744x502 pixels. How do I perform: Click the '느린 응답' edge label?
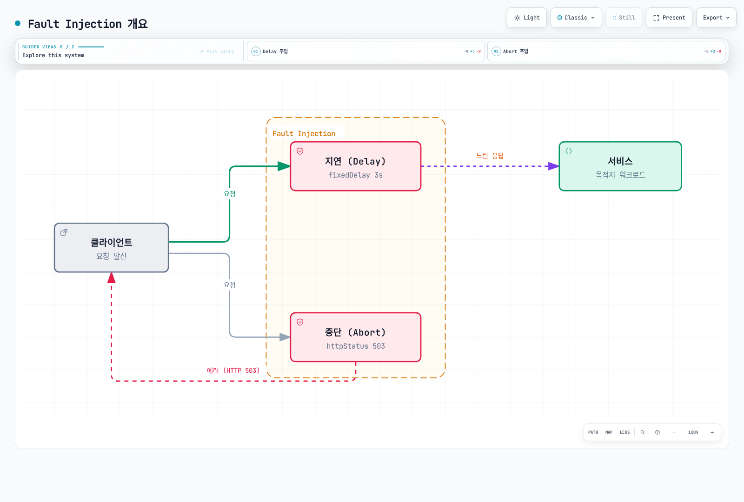[x=490, y=156]
